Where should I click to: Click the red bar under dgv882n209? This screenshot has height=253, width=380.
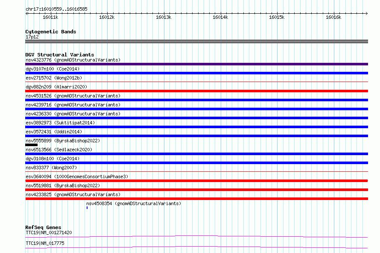(196, 91)
